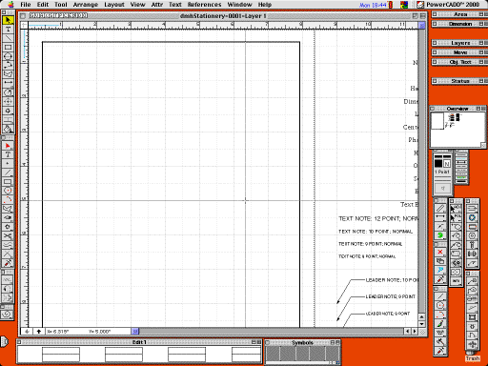This screenshot has width=488, height=366.
Task: Click the red X delete tool
Action: tap(440, 253)
